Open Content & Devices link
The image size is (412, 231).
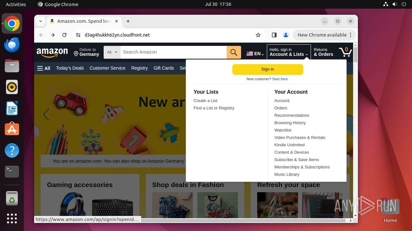point(292,152)
